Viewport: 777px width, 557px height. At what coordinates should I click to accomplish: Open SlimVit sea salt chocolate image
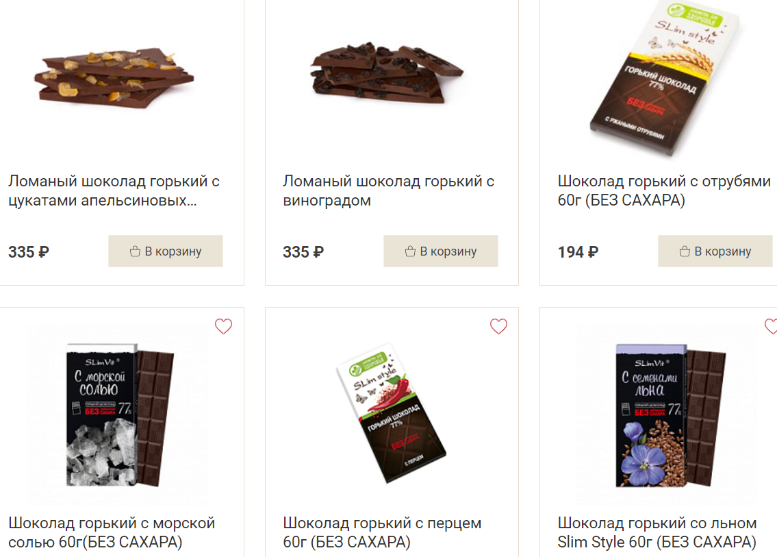tap(120, 414)
